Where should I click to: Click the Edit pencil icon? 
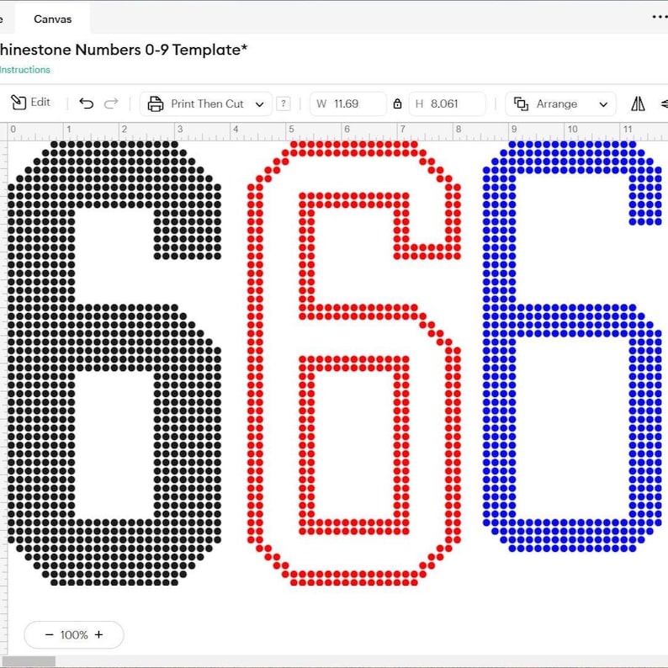[x=19, y=103]
